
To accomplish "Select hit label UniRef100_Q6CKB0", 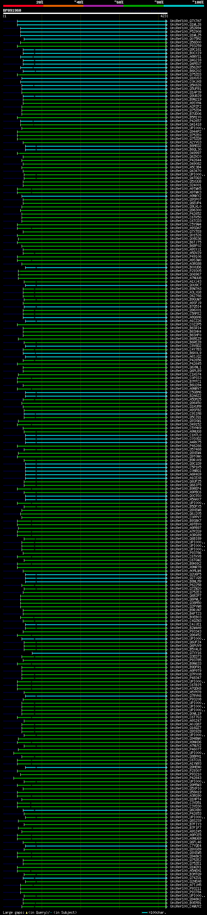I will click(x=186, y=810).
